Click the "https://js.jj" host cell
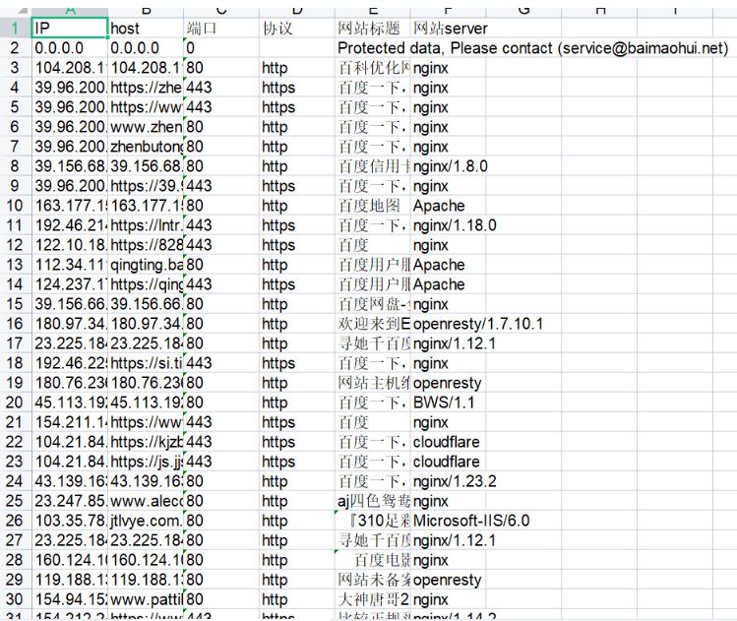This screenshot has height=621, width=737. pos(146,463)
